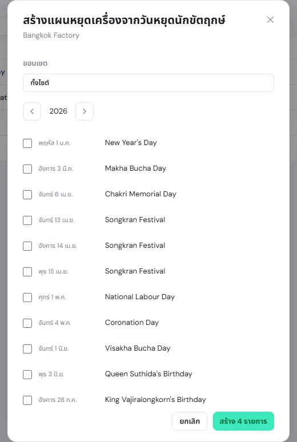Toggle the Visakha Bucha Day checkbox
Viewport: 297px width, 442px height.
[27, 349]
